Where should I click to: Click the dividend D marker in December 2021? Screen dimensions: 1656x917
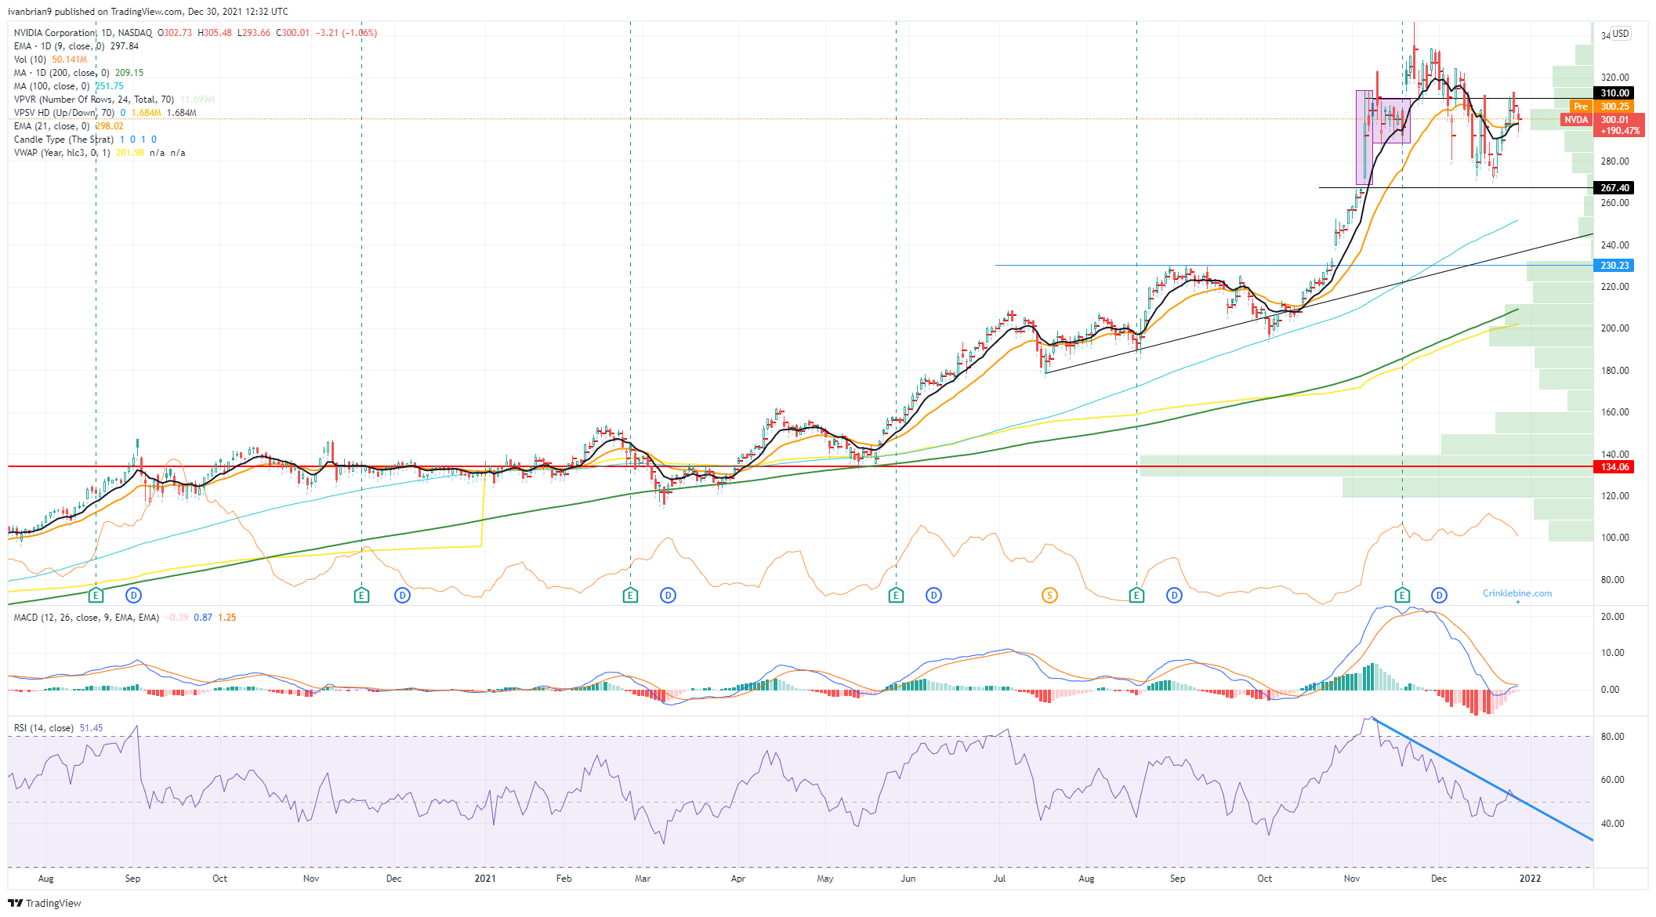click(x=1439, y=596)
